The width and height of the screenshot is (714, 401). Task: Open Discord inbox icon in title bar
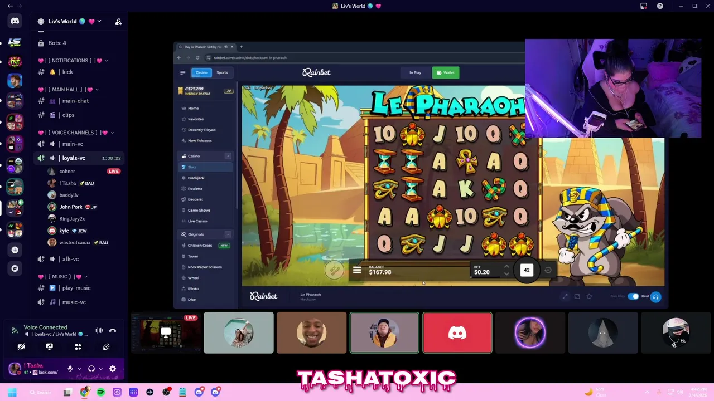click(643, 6)
